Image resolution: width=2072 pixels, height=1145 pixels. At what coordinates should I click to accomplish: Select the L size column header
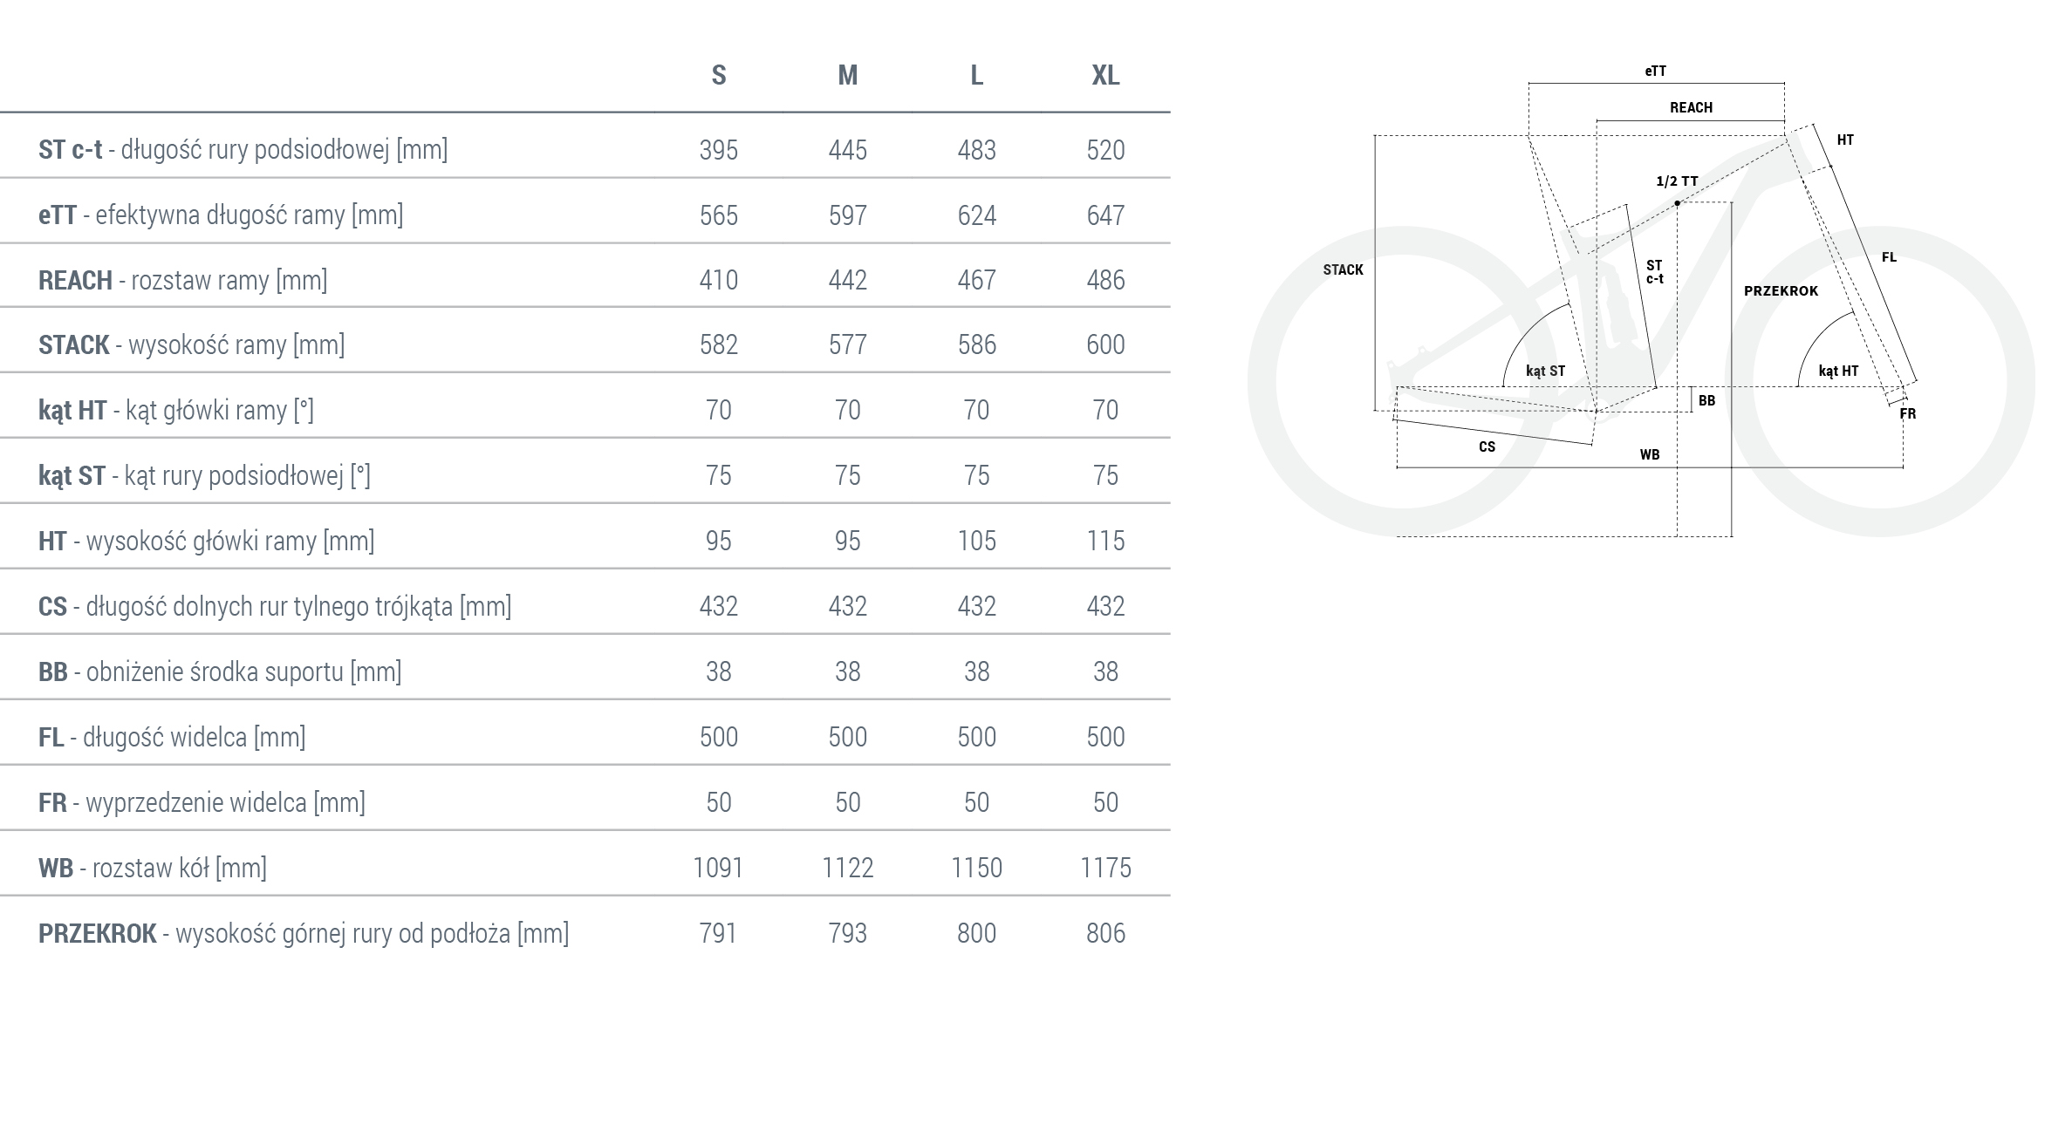pos(976,76)
